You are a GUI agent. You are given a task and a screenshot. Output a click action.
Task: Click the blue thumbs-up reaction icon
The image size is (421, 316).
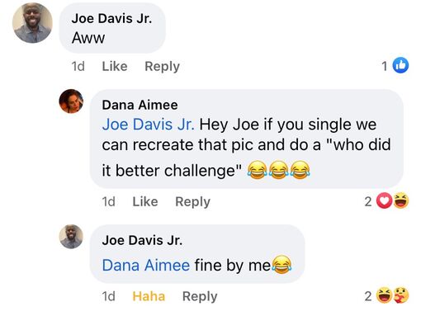pyautogui.click(x=400, y=65)
